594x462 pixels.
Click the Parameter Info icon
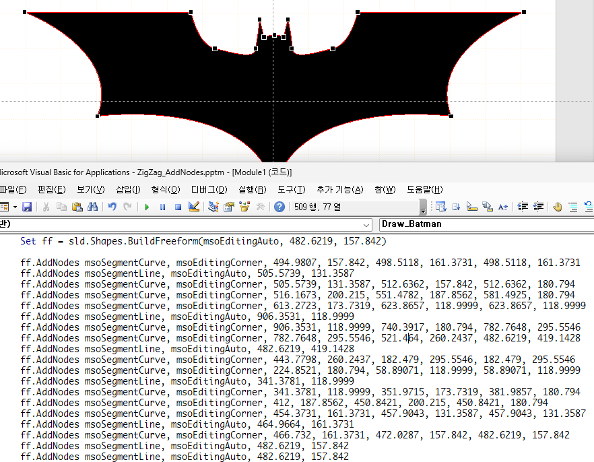tap(487, 207)
